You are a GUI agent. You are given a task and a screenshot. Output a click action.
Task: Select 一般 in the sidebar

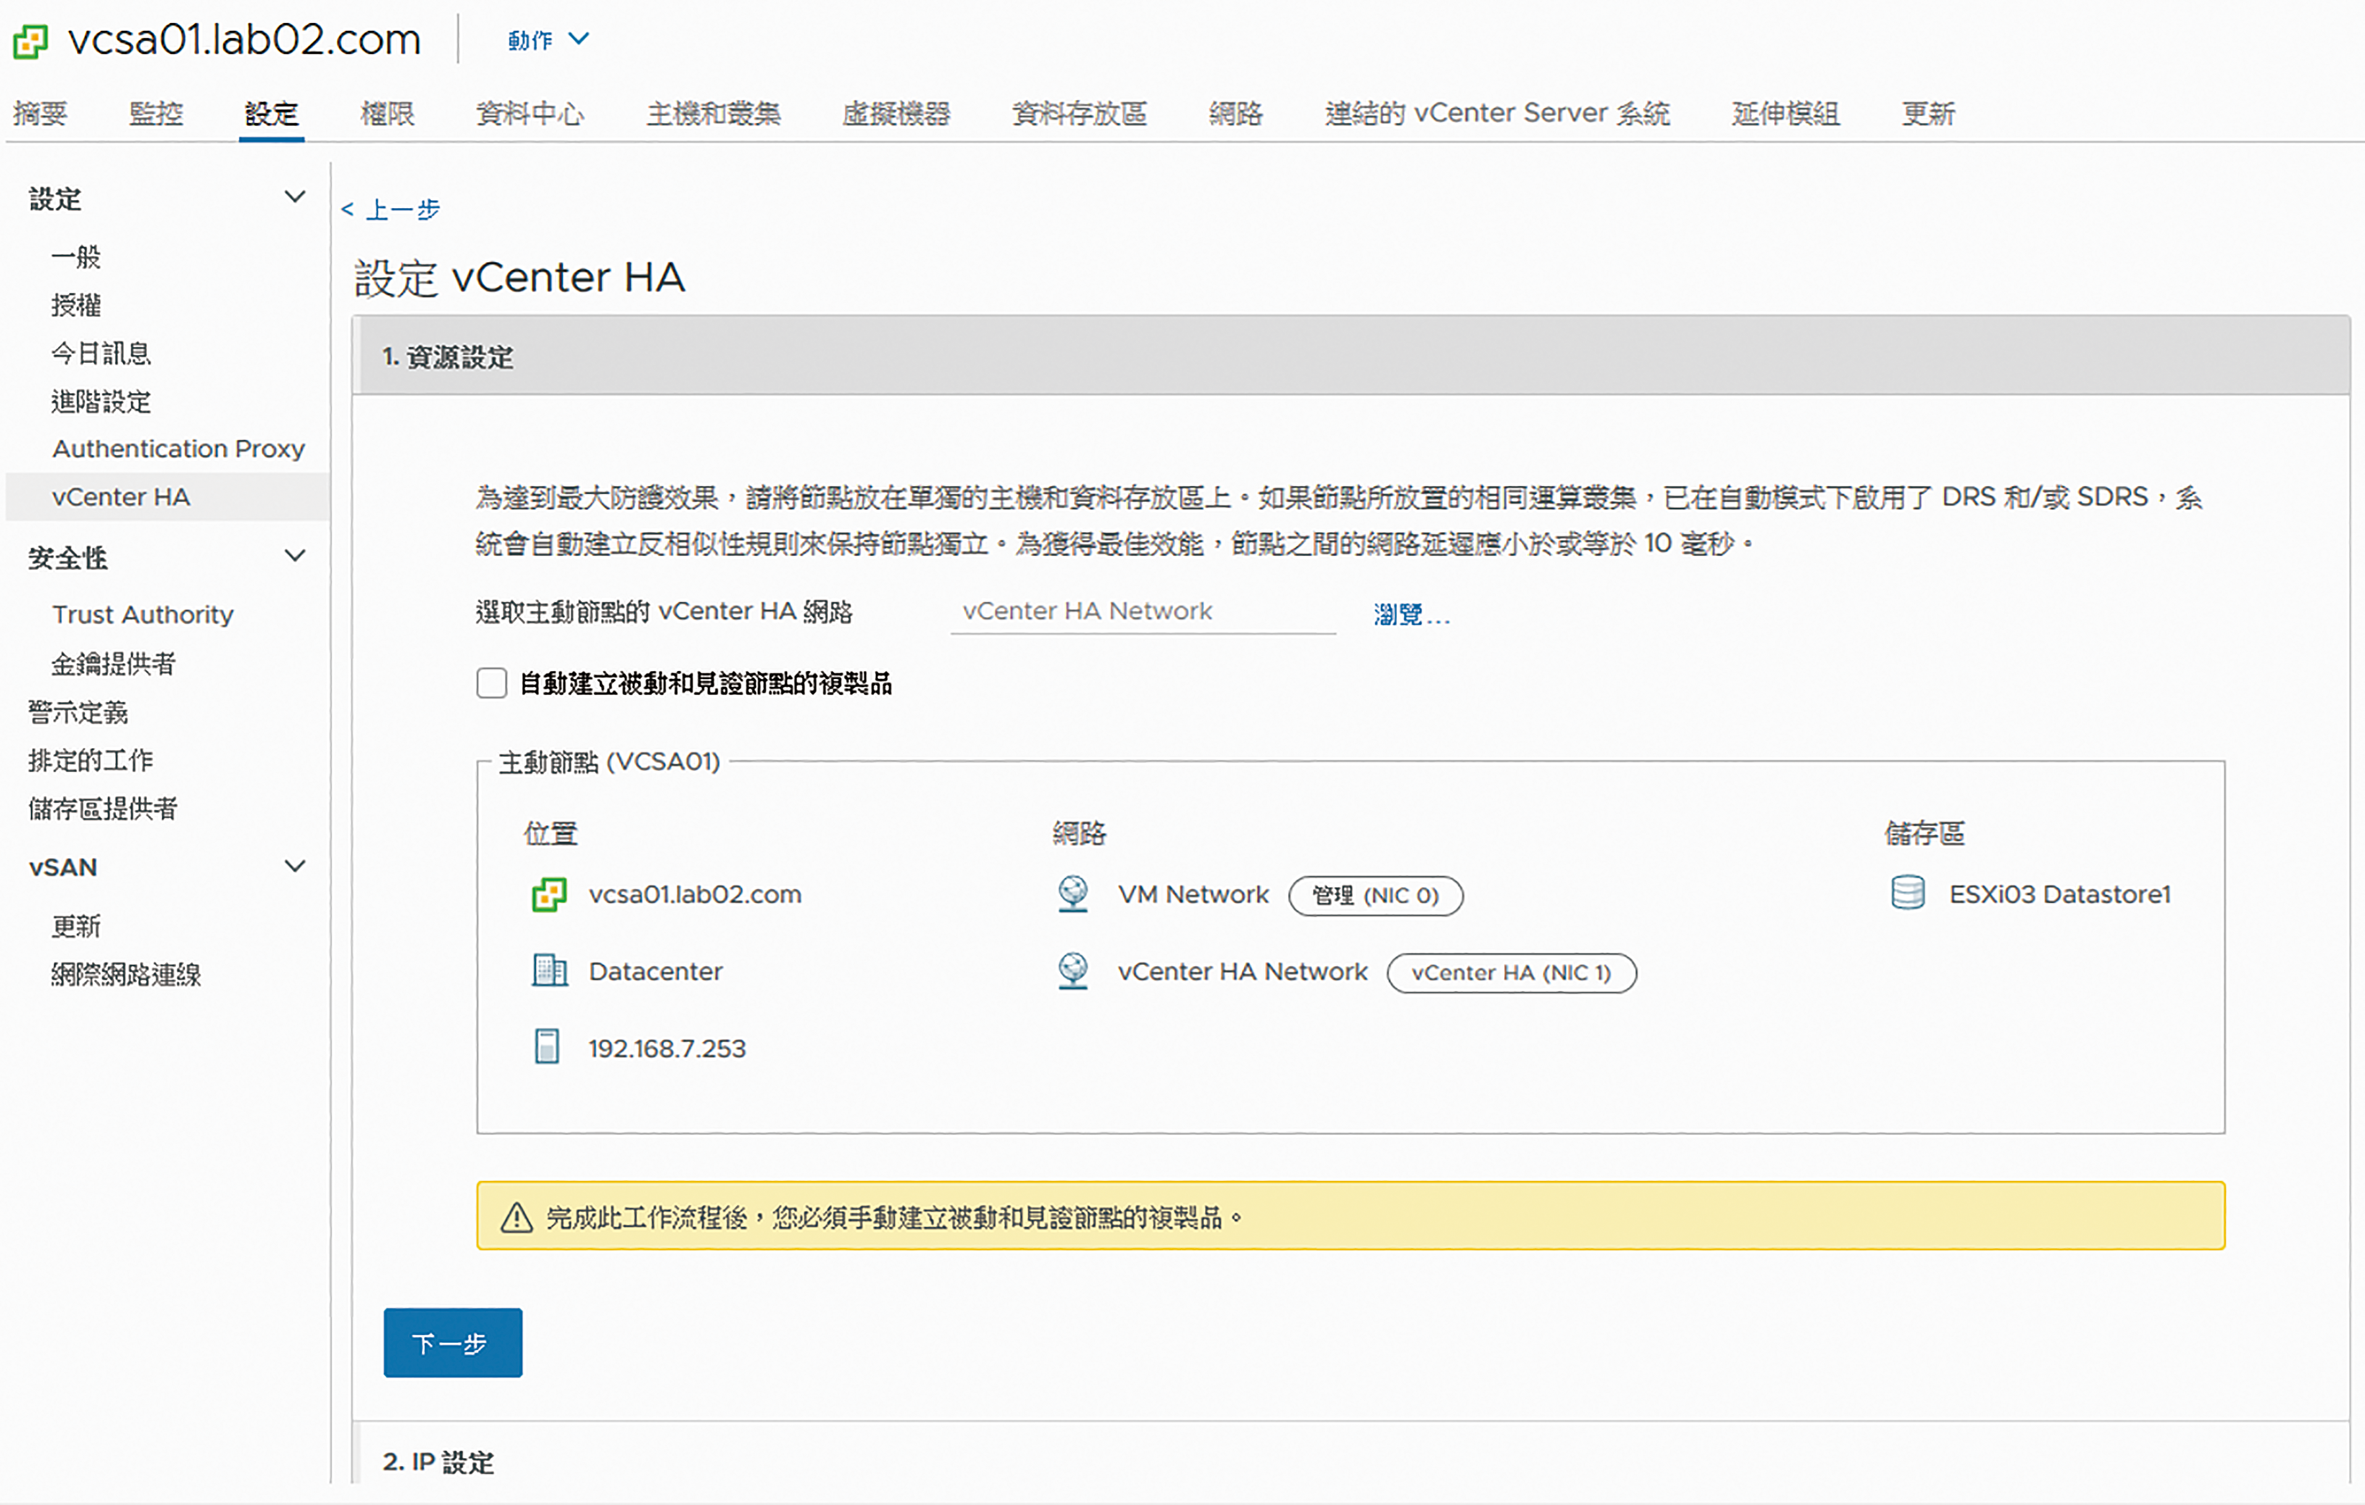click(77, 256)
